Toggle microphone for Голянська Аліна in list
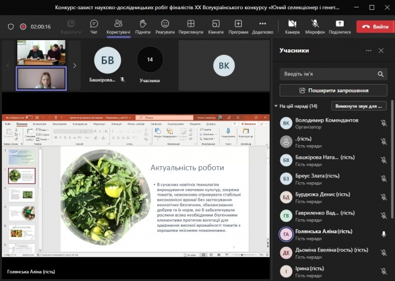Image resolution: width=395 pixels, height=281 pixels. (x=383, y=234)
